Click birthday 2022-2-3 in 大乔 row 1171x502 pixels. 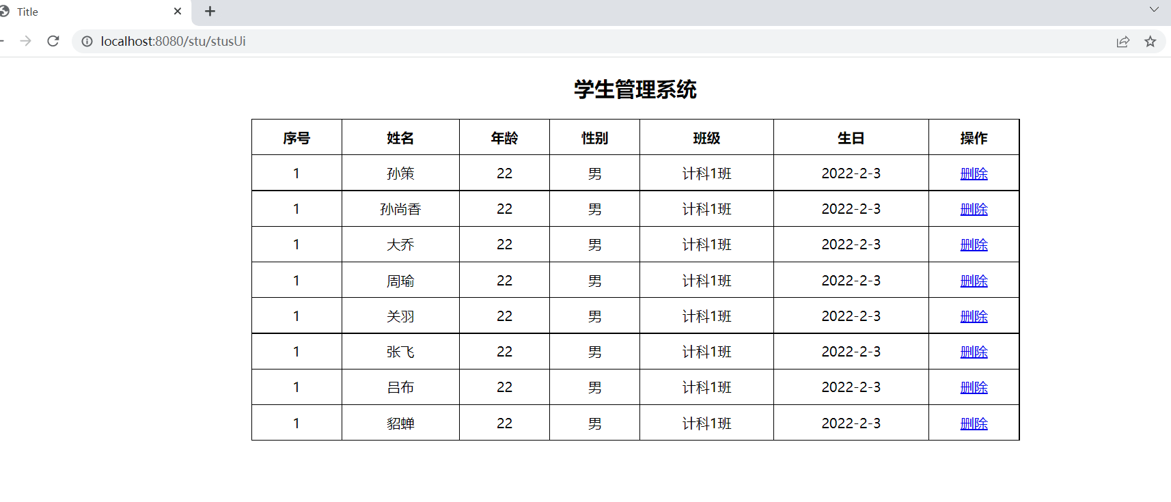(851, 245)
